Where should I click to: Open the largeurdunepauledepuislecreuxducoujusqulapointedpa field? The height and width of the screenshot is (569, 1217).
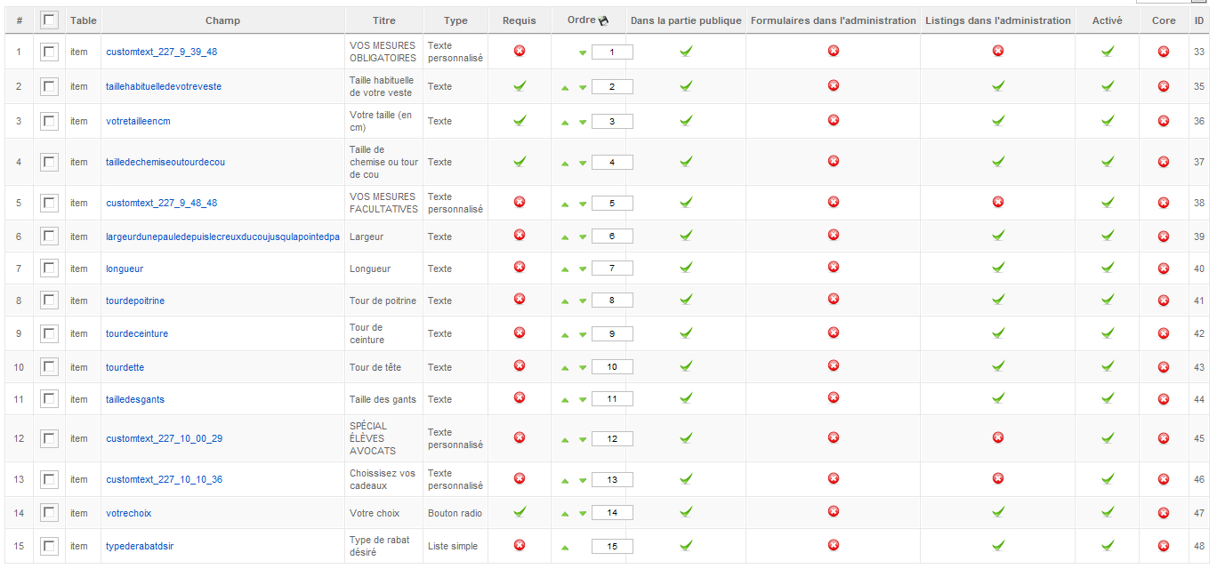click(222, 236)
